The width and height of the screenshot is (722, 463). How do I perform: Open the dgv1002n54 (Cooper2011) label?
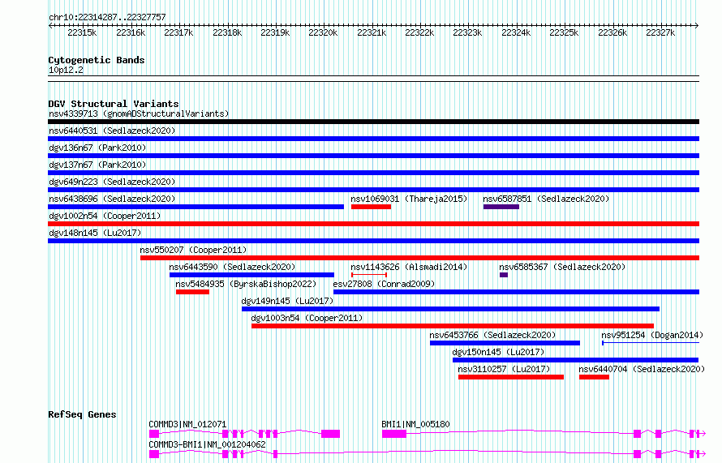point(105,216)
